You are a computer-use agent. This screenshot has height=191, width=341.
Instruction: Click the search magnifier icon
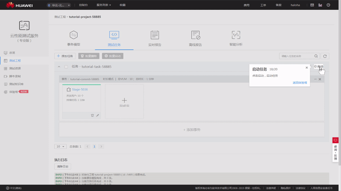click(x=316, y=56)
